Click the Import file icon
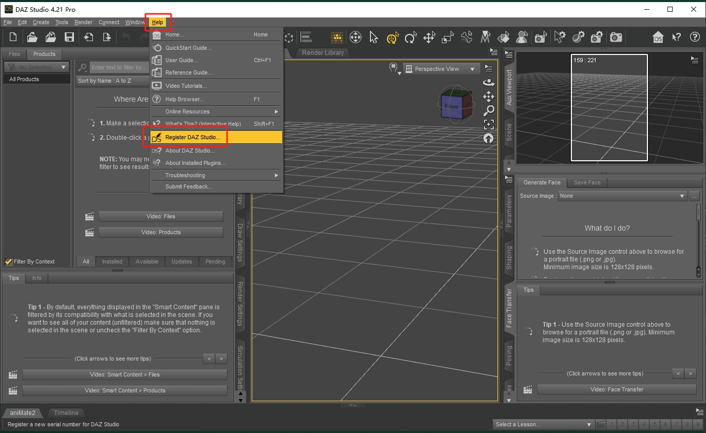Viewport: 706px width, 433px height. (x=88, y=37)
